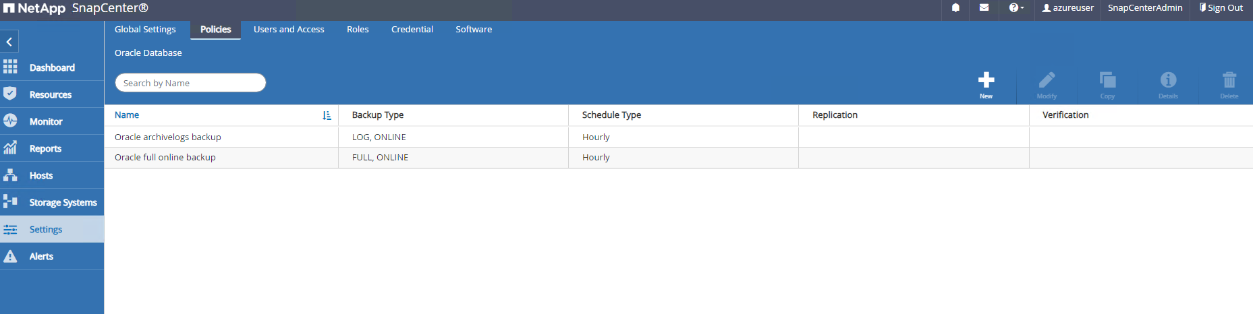Click the Delete trash icon
Image resolution: width=1253 pixels, height=314 pixels.
point(1229,81)
